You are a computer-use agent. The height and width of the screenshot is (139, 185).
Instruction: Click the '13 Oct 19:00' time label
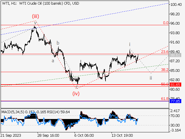(122, 135)
